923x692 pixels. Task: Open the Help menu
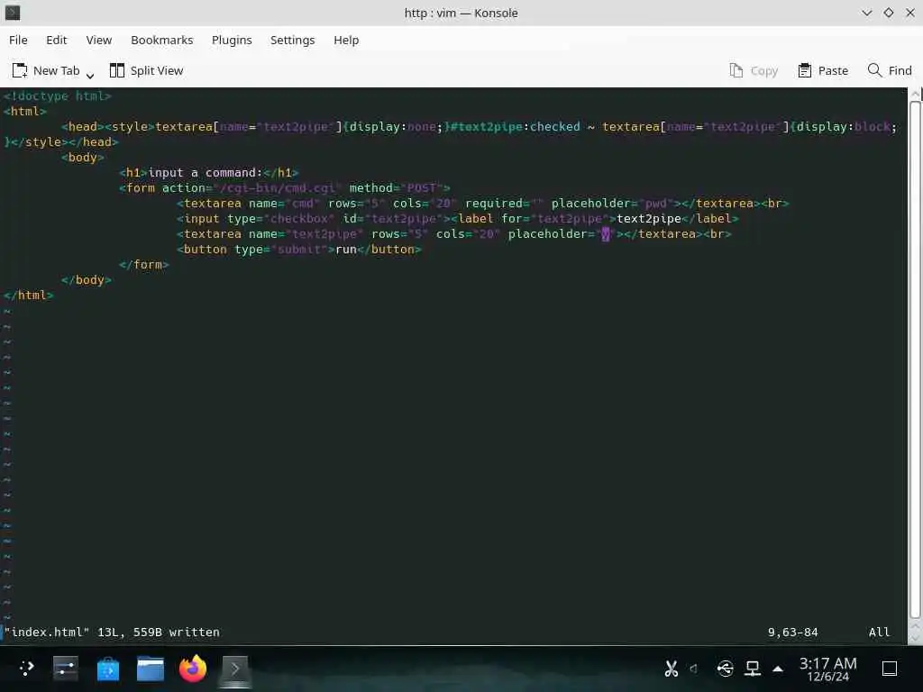tap(346, 40)
